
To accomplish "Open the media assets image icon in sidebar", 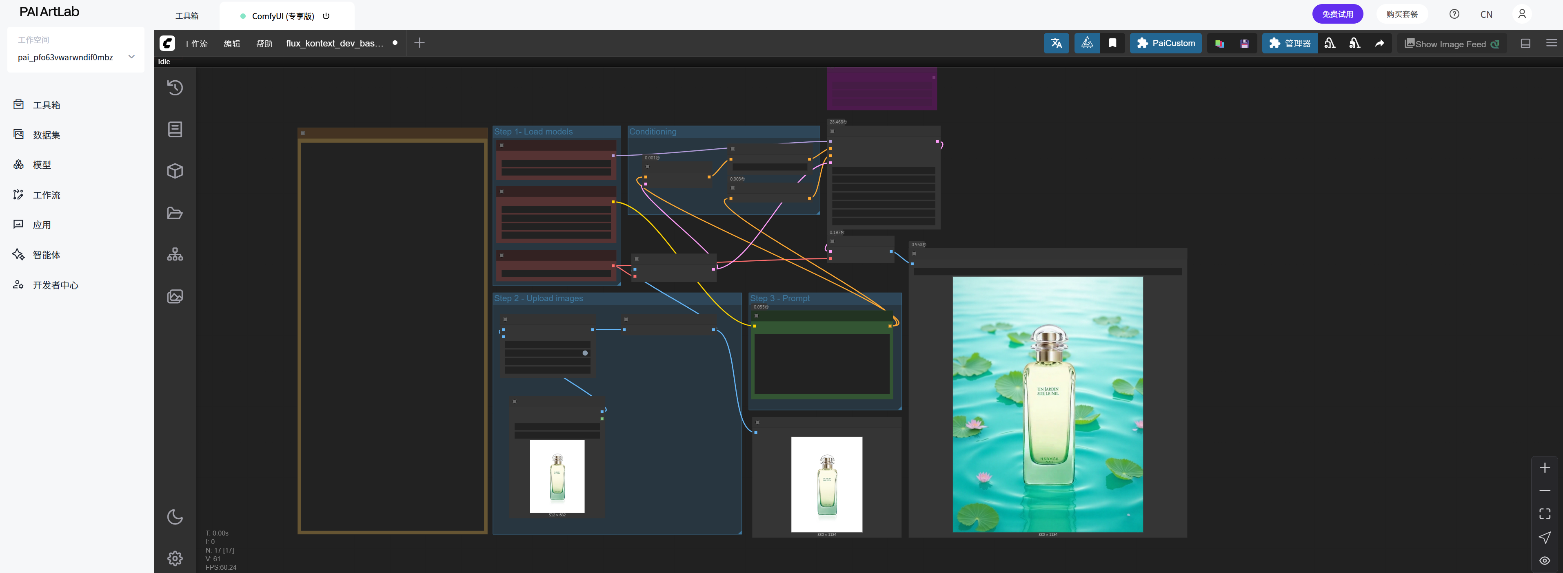I will point(175,296).
